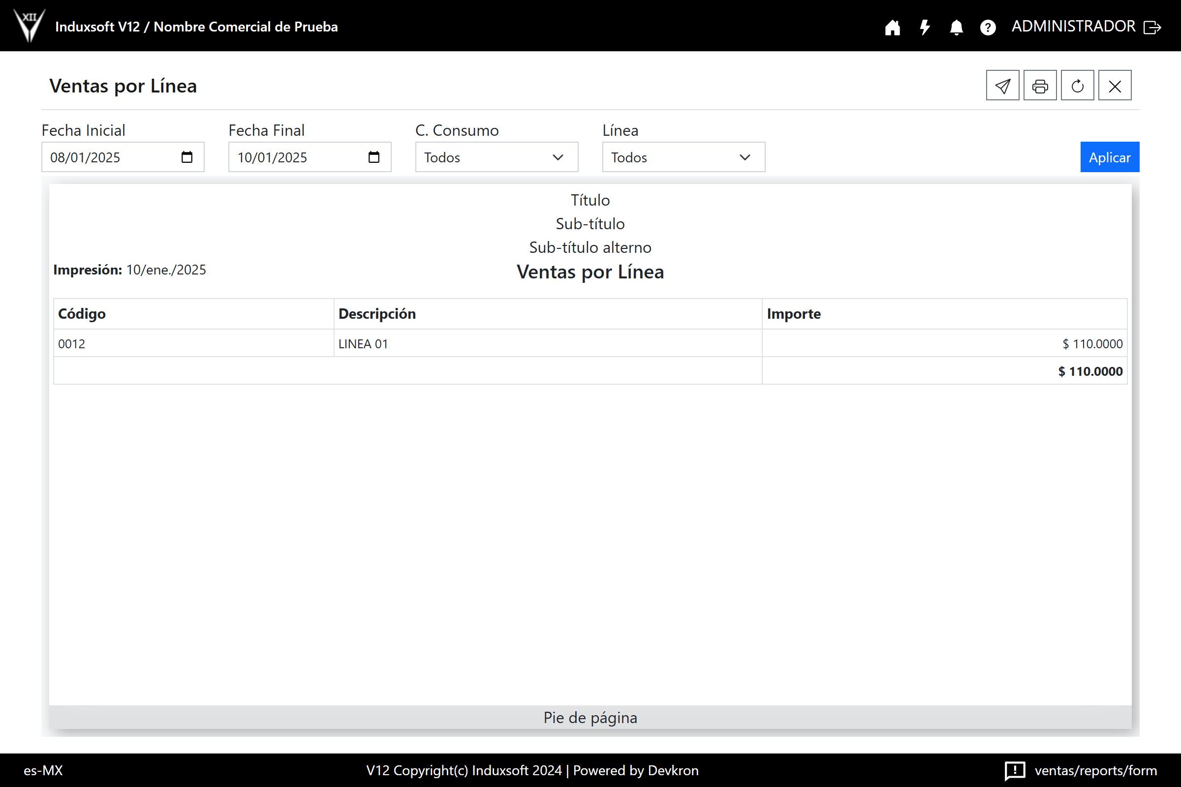Screen dimensions: 1181x787
Task: Print the Ventas por Línea report
Action: click(1040, 86)
